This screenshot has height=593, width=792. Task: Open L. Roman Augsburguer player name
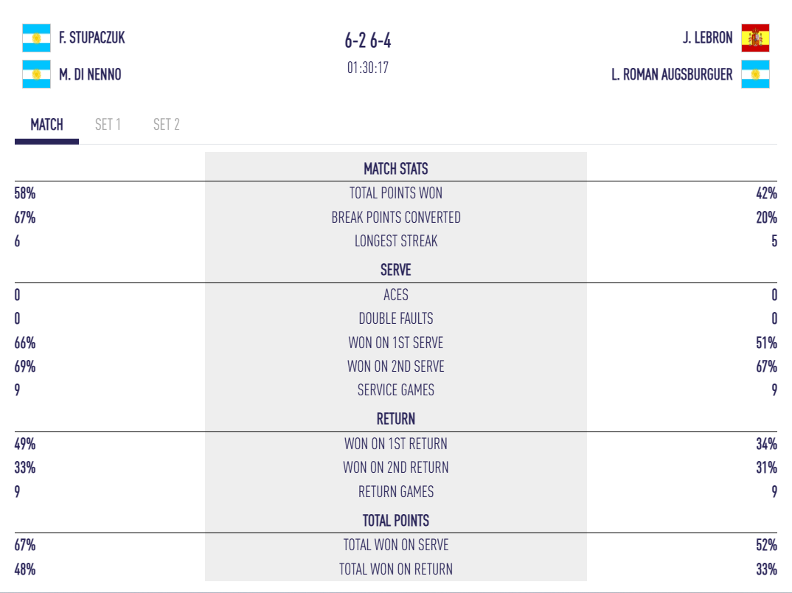[673, 74]
